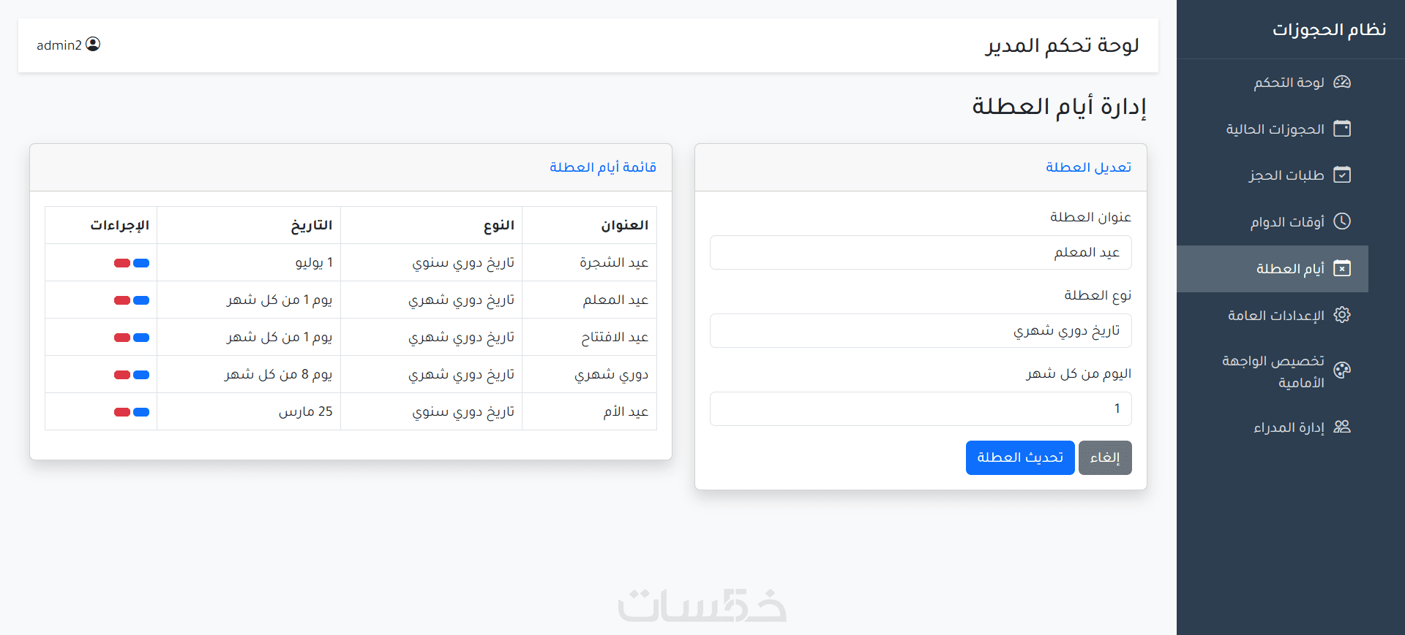
Task: Focus the عنوان العطلة text field
Action: point(921,253)
